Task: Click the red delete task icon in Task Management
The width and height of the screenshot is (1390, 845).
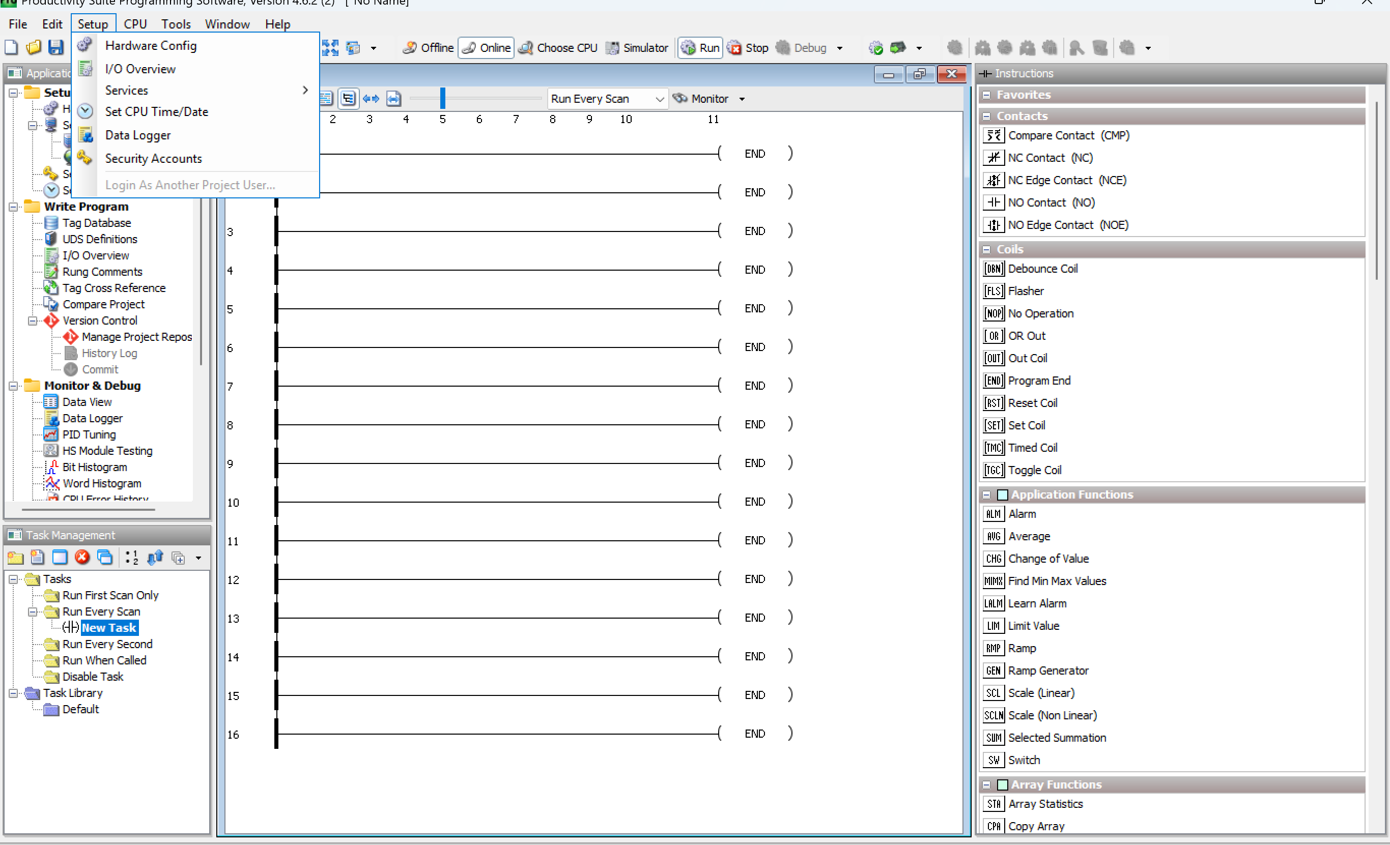Action: [82, 558]
